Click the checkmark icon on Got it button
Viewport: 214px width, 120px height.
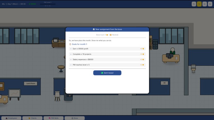pyautogui.click(x=102, y=73)
